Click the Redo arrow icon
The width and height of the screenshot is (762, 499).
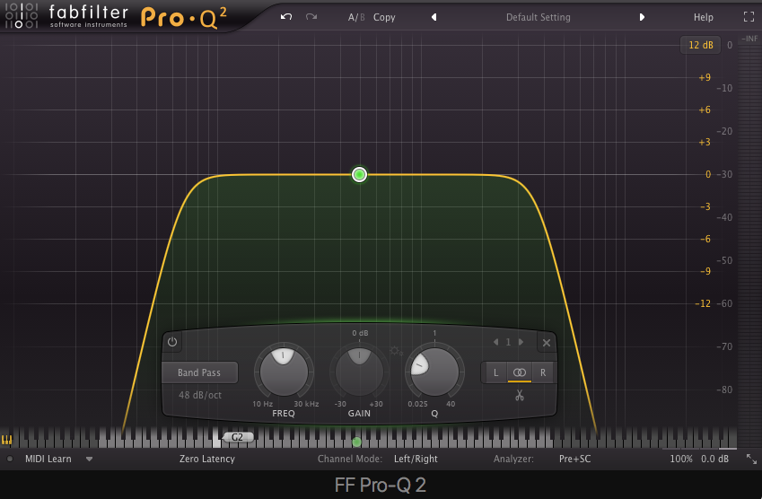click(x=311, y=17)
